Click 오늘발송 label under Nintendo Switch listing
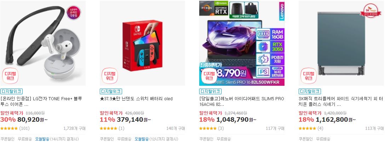Screen dimensions: 385x150 coord(142,139)
